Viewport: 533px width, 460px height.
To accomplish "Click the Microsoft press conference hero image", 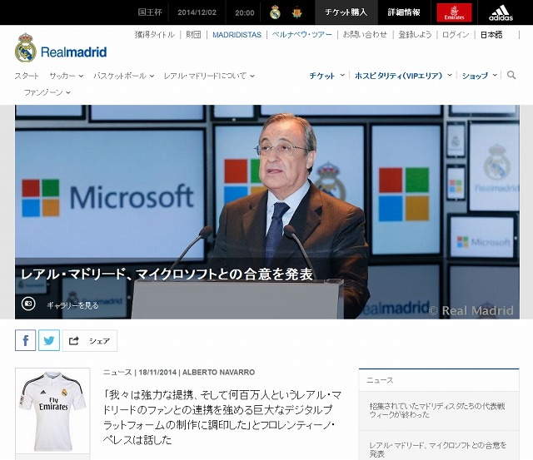I will 267,212.
